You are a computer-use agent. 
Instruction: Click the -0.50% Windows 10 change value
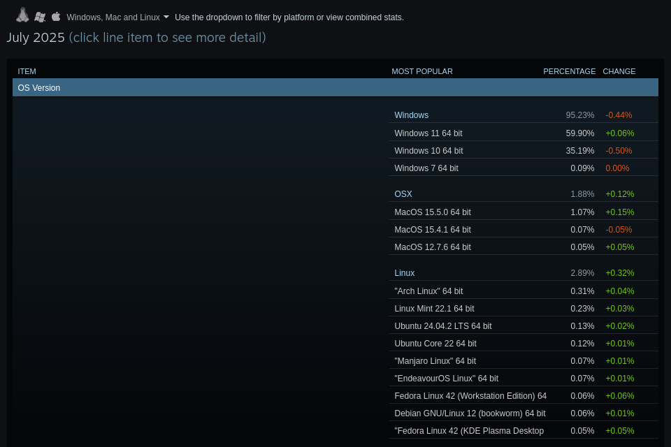point(619,151)
